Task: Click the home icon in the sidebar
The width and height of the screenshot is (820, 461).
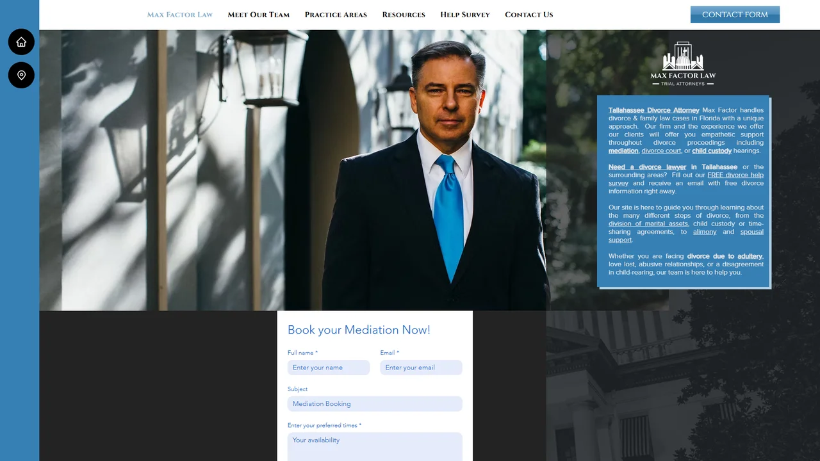Action: click(21, 42)
